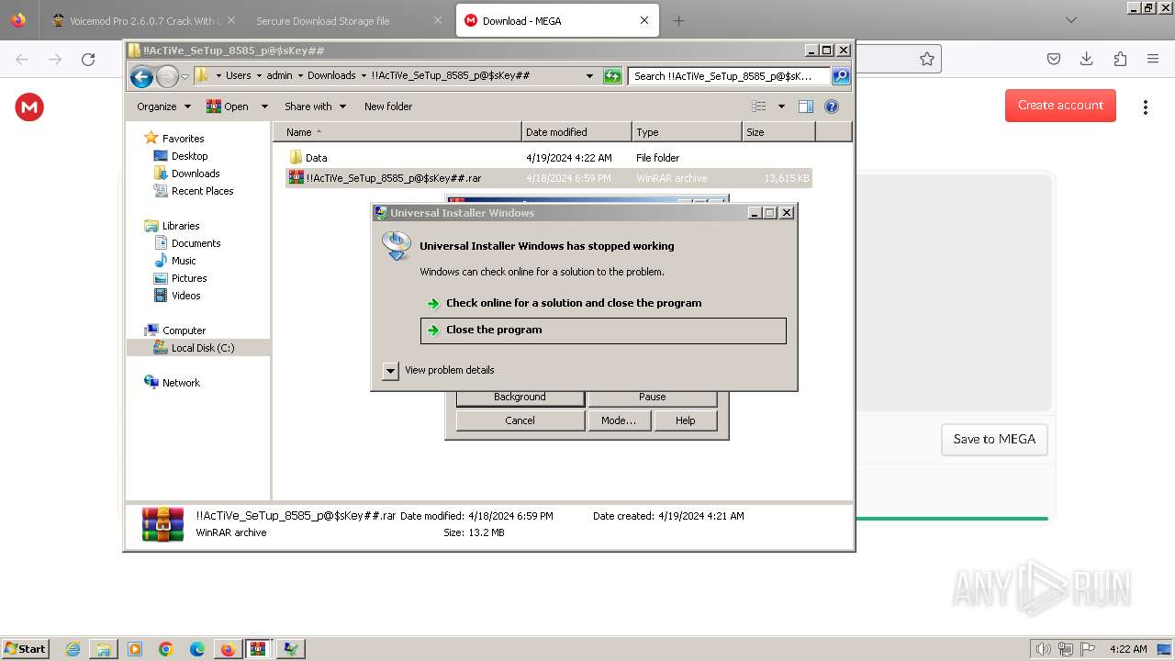
Task: Open the dropdown arrow beside Open
Action: click(x=264, y=106)
